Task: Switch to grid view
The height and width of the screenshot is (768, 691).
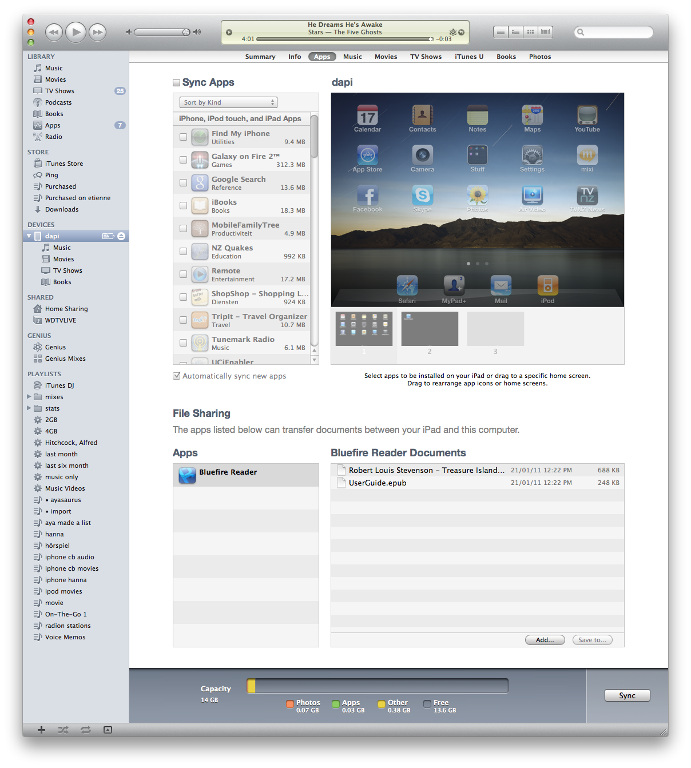Action: 530,32
